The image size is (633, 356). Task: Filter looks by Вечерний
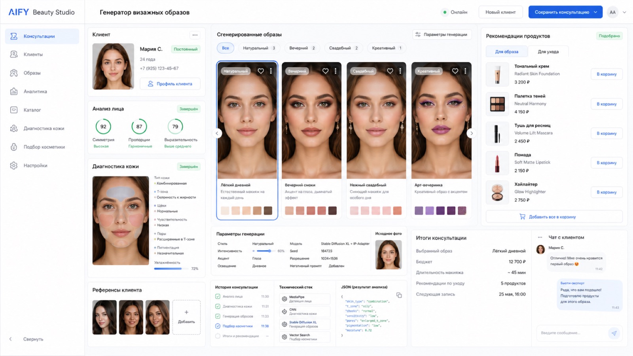click(302, 48)
